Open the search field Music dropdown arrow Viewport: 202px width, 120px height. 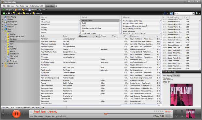click(x=193, y=13)
